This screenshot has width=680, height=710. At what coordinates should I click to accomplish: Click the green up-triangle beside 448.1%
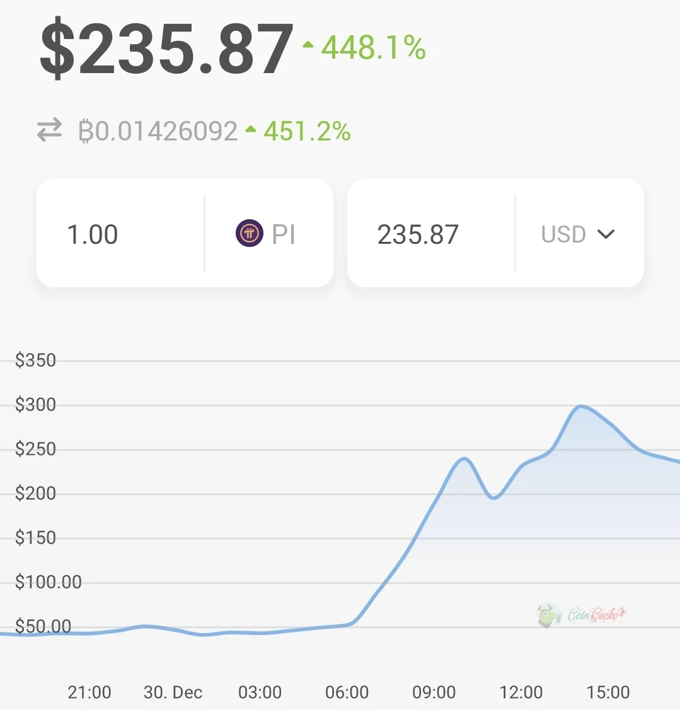coord(308,45)
